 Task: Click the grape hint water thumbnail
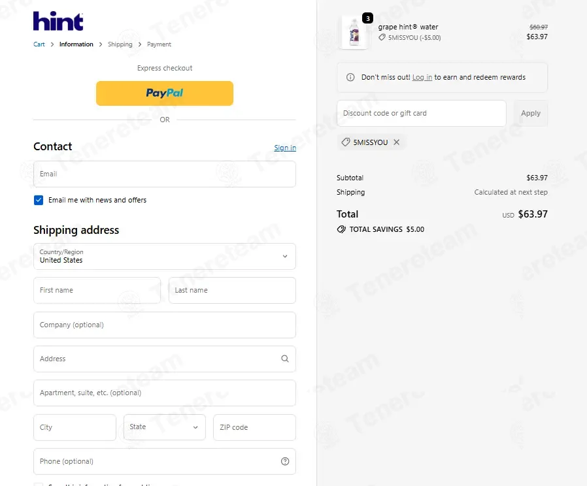(x=354, y=33)
